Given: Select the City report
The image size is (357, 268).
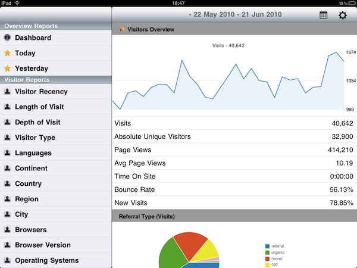Looking at the screenshot, I should coord(56,214).
